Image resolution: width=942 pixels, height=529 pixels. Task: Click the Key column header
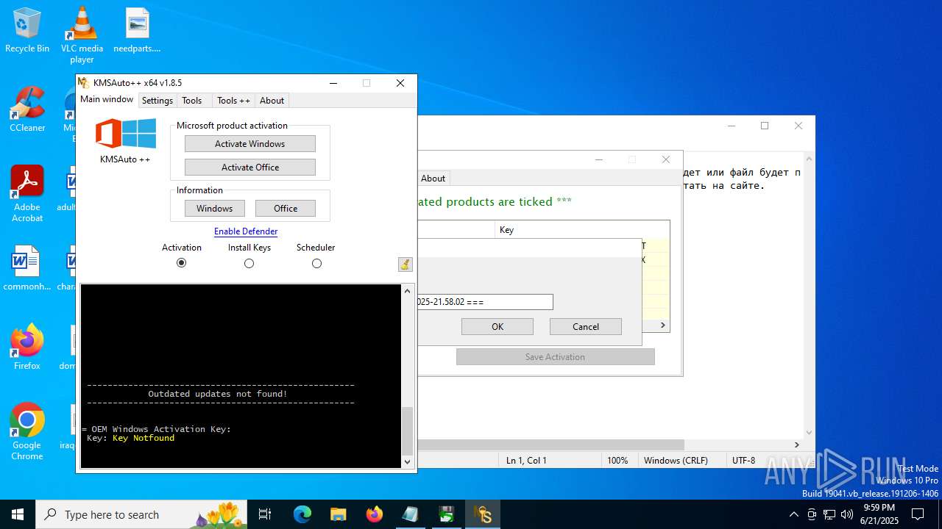pos(581,230)
